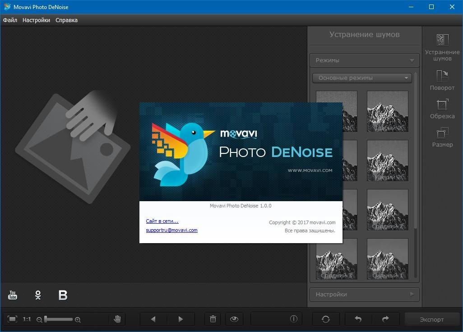Select the hand pan tool
This screenshot has width=463, height=332.
point(117,319)
